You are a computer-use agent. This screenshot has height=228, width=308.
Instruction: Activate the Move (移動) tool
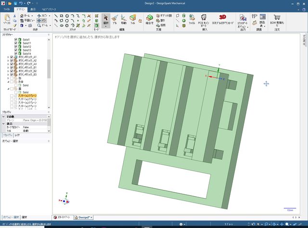(x=124, y=20)
